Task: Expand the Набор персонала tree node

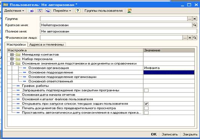Action: (x=12, y=59)
